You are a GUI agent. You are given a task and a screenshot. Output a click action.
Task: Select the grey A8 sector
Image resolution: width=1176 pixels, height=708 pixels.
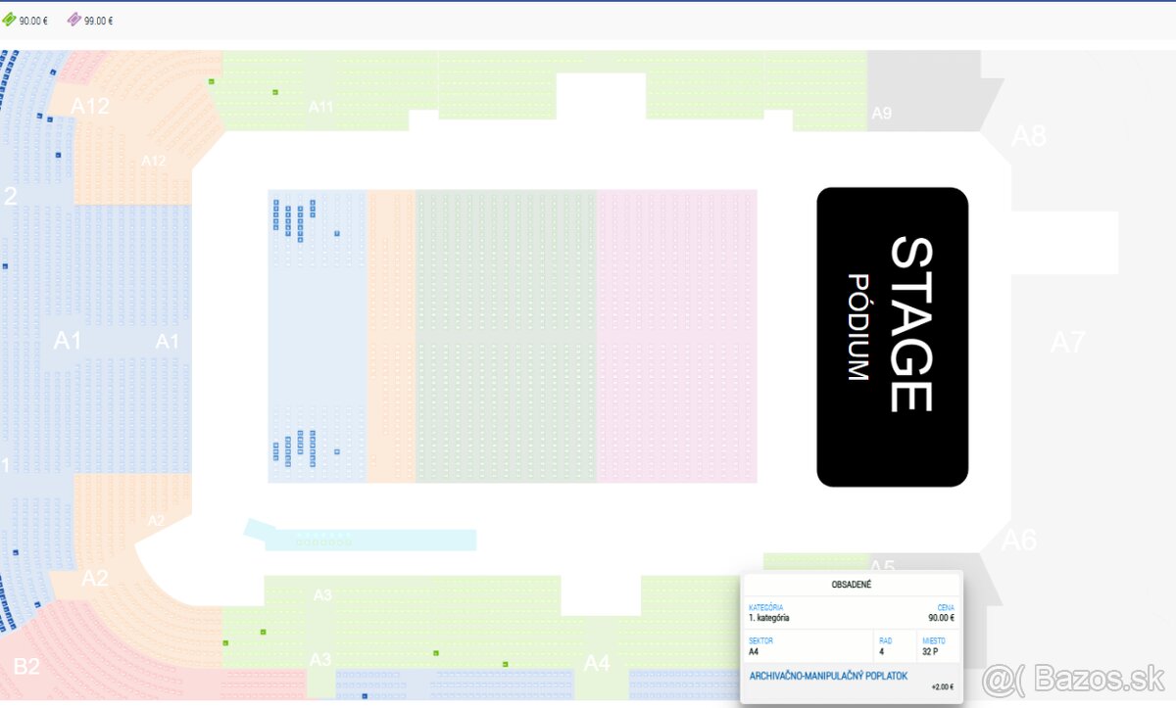(1029, 135)
